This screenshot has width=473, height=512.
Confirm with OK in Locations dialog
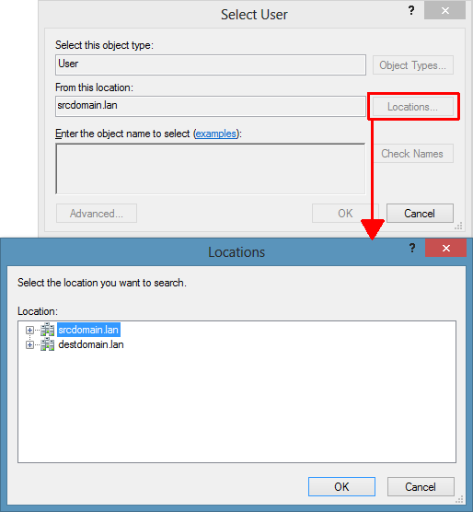pyautogui.click(x=341, y=487)
